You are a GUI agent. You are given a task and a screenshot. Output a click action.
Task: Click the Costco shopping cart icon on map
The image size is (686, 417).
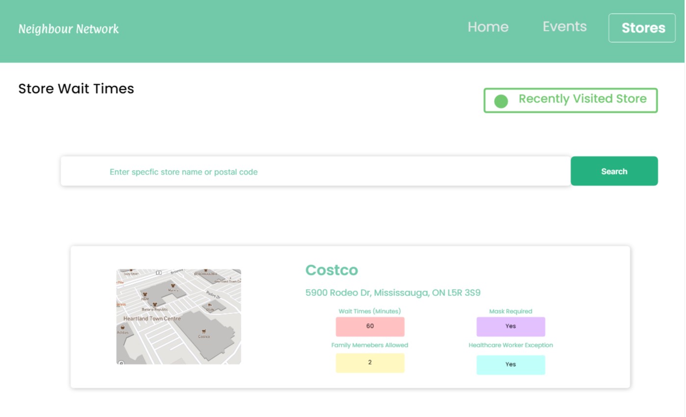pyautogui.click(x=203, y=331)
